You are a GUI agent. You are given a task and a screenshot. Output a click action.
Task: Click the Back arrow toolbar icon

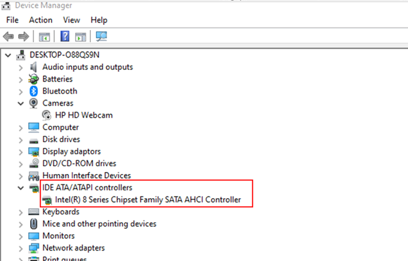tap(8, 37)
